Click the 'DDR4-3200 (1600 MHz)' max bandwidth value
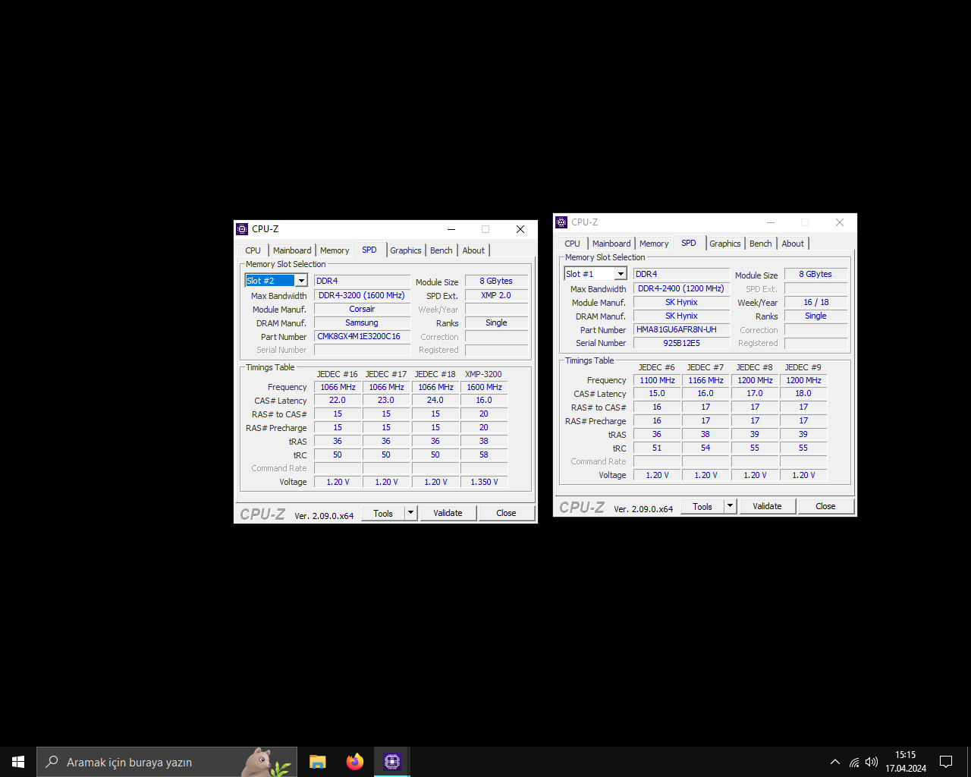Screen dimensions: 971x777 point(362,295)
